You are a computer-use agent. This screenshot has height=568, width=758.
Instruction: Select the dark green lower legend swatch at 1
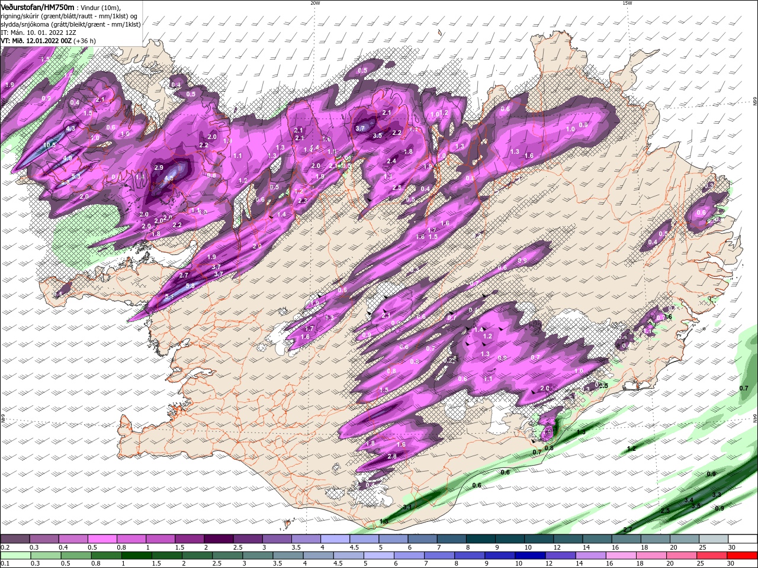tap(137, 556)
